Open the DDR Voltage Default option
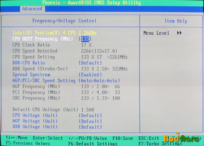 (x=90, y=127)
